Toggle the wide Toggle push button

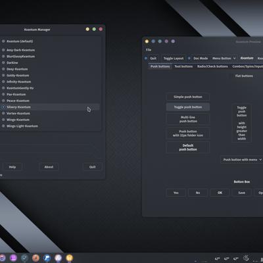188,107
